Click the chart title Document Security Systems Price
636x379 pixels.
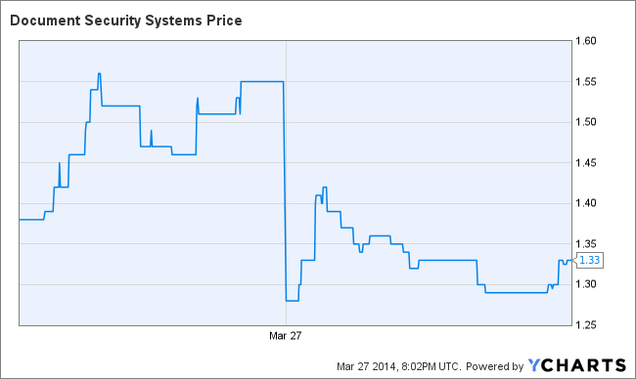point(126,21)
